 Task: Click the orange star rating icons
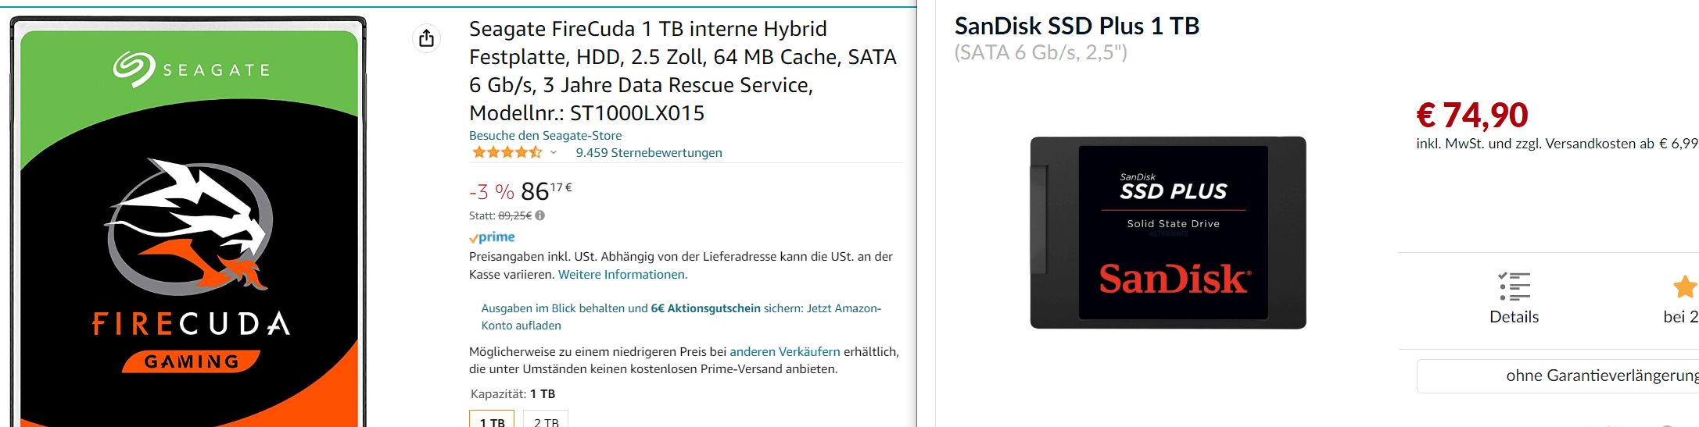coord(507,152)
